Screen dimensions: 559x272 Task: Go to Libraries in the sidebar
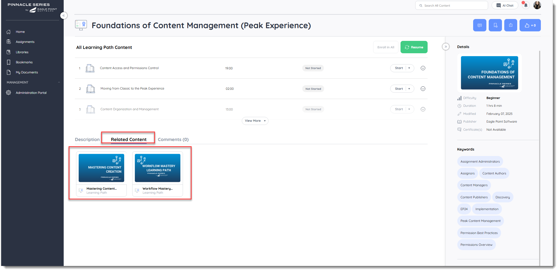(x=22, y=52)
